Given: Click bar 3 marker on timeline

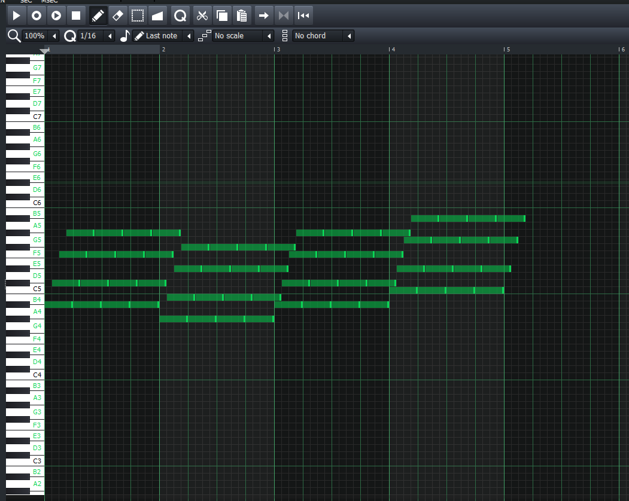Looking at the screenshot, I should pos(278,49).
